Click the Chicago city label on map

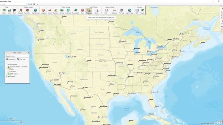pyautogui.click(x=138, y=52)
